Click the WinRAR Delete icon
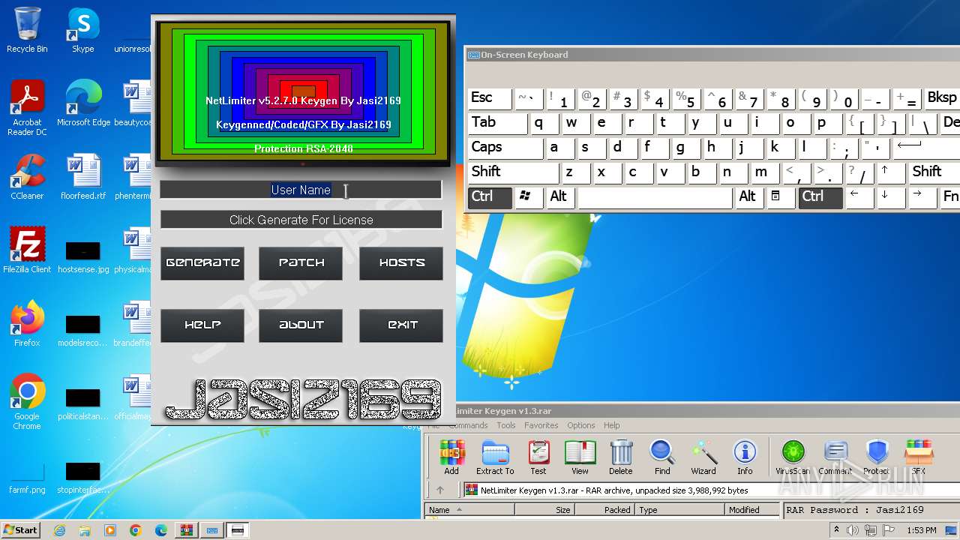 [621, 457]
